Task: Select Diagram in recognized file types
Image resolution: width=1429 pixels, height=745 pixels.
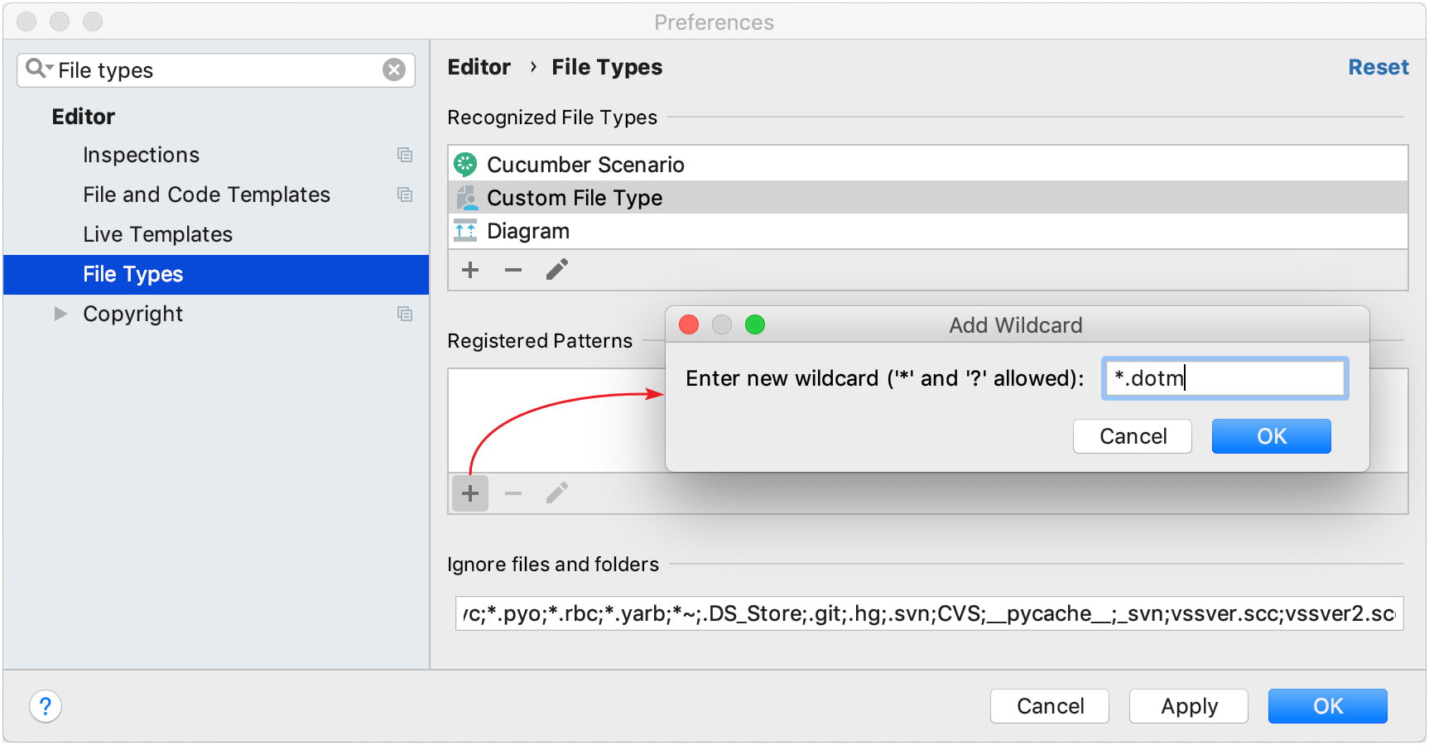Action: tap(528, 231)
